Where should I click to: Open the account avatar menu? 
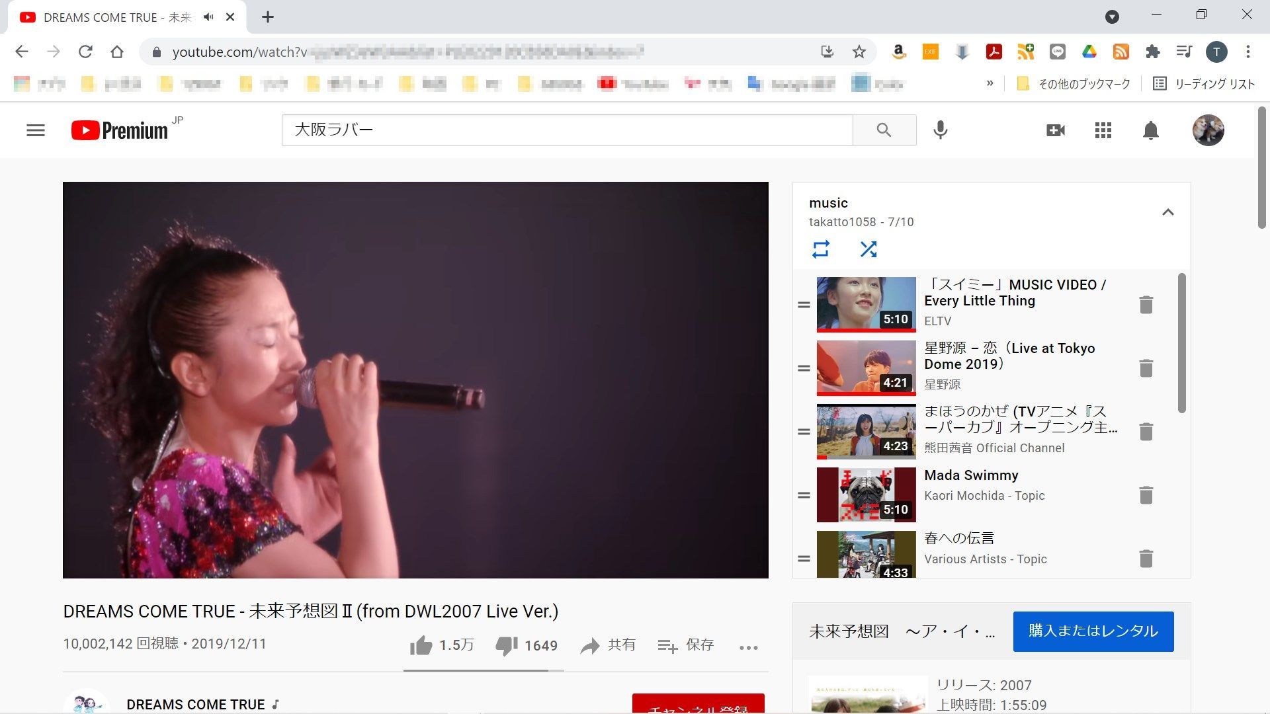pyautogui.click(x=1208, y=130)
